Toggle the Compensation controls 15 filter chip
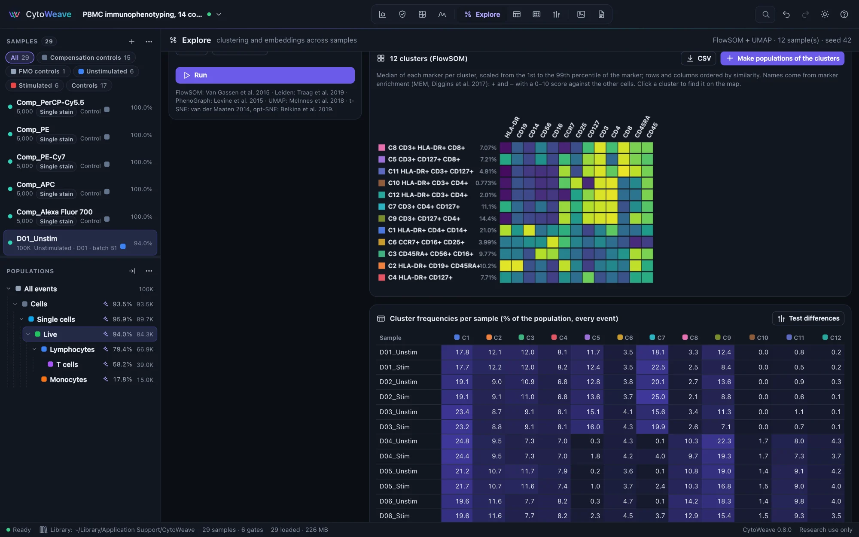 coord(86,58)
